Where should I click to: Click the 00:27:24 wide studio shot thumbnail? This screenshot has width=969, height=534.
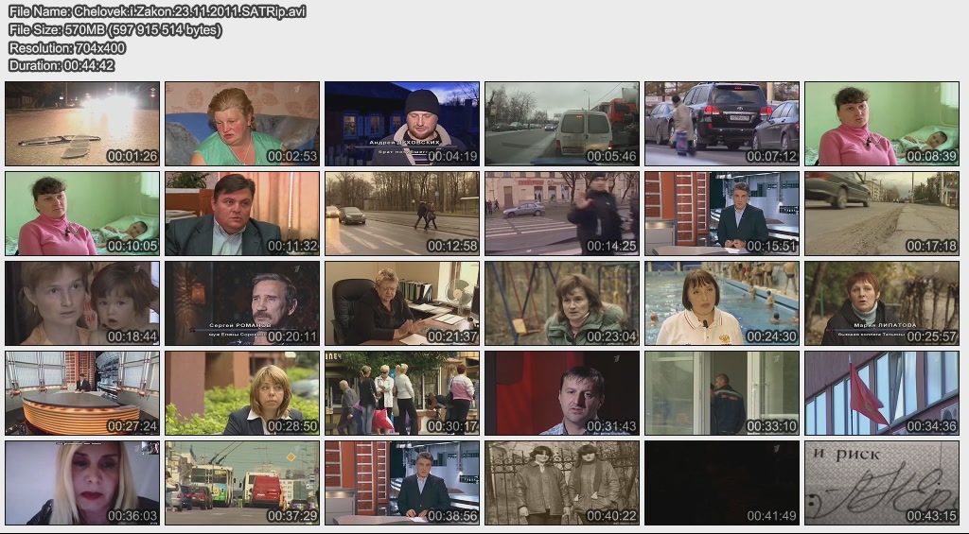tap(82, 393)
